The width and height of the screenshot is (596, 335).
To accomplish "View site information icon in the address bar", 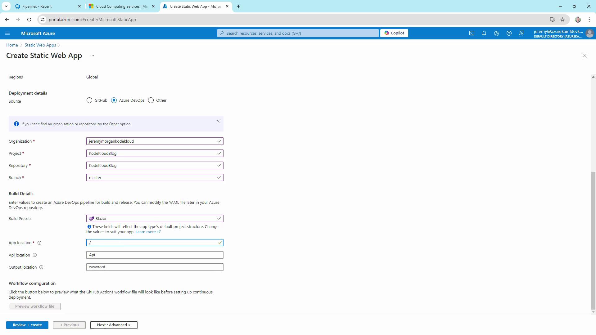I will tap(43, 20).
